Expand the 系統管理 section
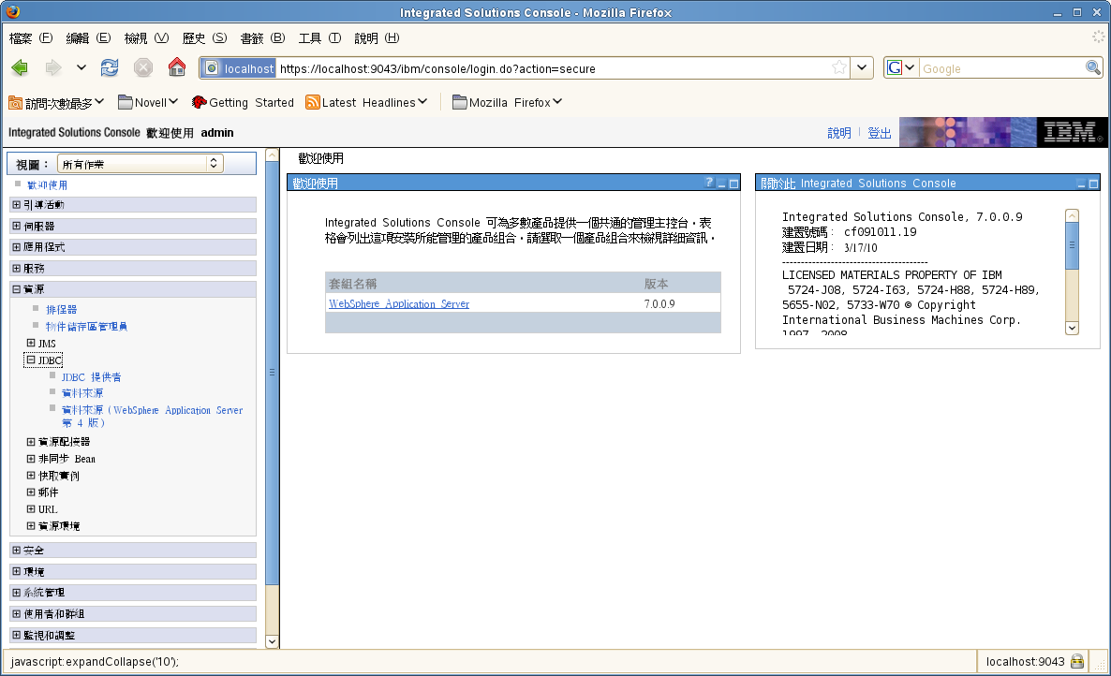1111x676 pixels. pos(16,593)
